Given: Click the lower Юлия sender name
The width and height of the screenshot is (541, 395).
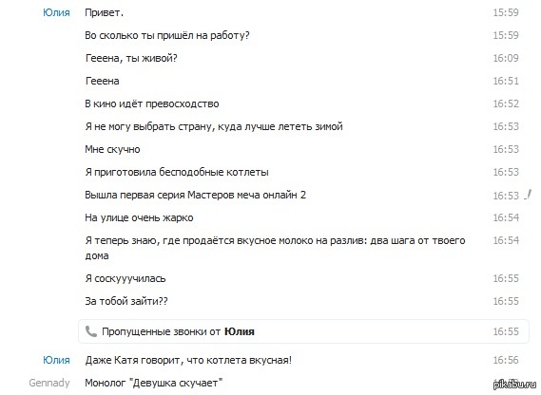Looking at the screenshot, I should click(x=56, y=360).
